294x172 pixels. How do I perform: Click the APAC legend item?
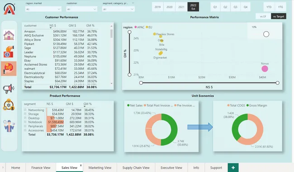(139, 27)
